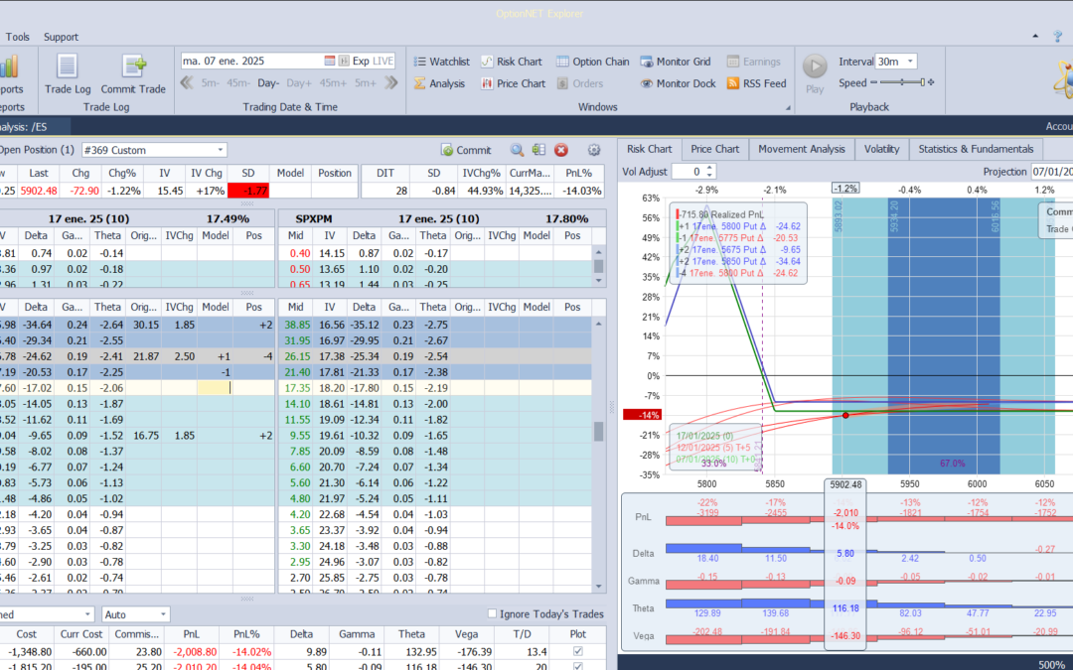Open the Earnings window
The width and height of the screenshot is (1073, 670).
tap(753, 62)
